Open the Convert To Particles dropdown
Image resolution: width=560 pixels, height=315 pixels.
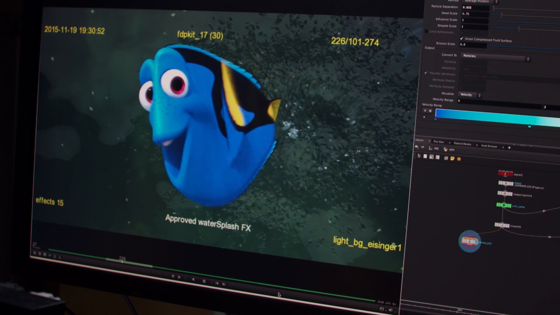click(495, 57)
